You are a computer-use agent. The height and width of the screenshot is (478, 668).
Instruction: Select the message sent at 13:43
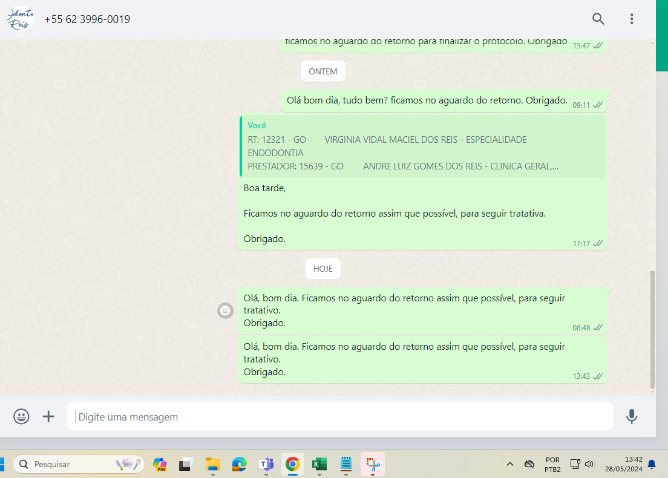pos(422,359)
